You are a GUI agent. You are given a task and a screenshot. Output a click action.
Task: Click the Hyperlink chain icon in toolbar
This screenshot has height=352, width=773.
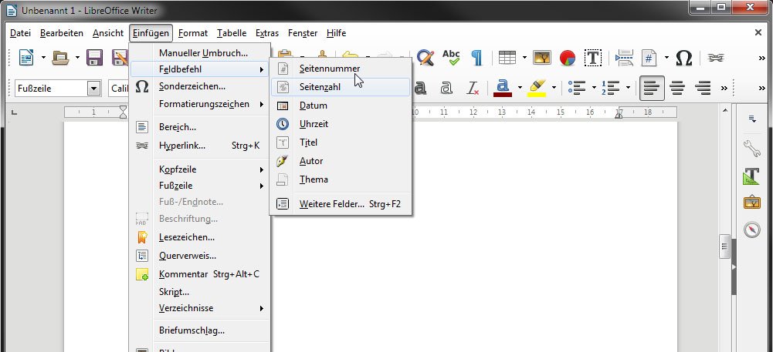click(715, 58)
